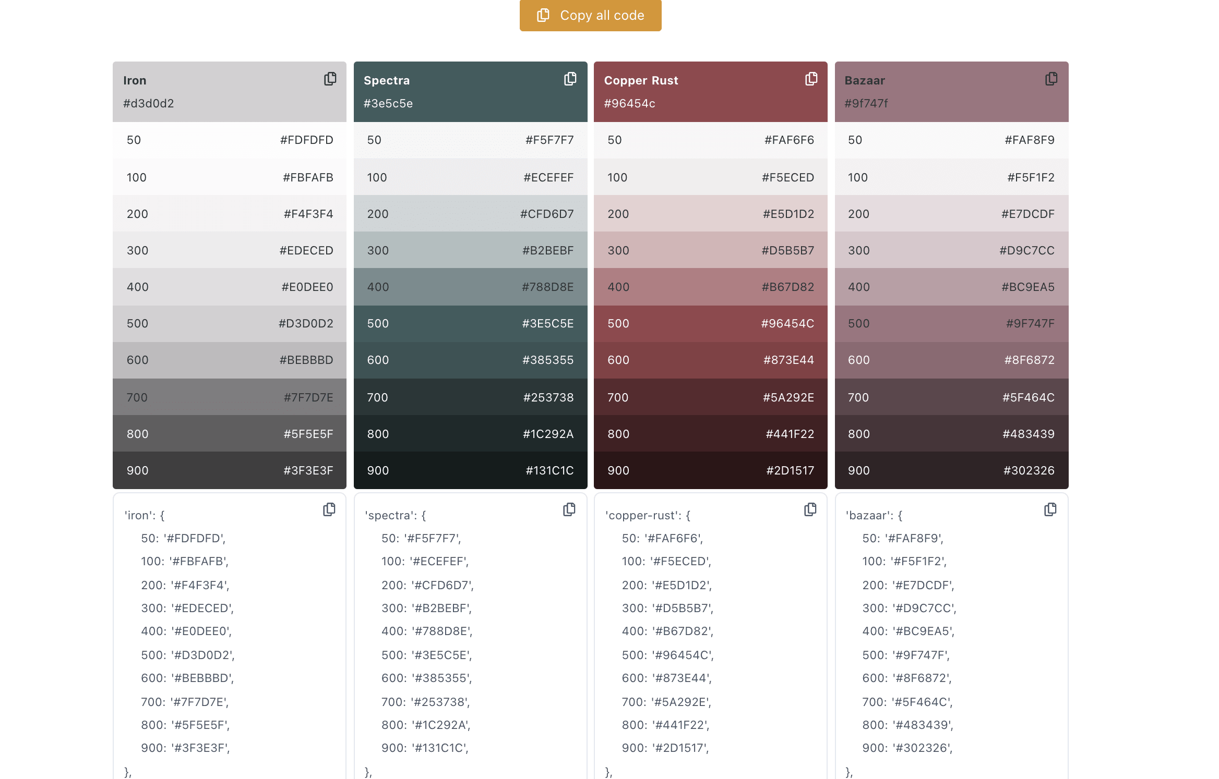
Task: Click the '#302326' line in the bazaar code block
Action: 906,748
